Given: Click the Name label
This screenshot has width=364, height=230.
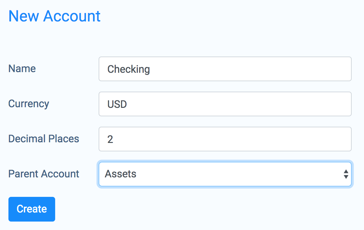Looking at the screenshot, I should pyautogui.click(x=22, y=69).
